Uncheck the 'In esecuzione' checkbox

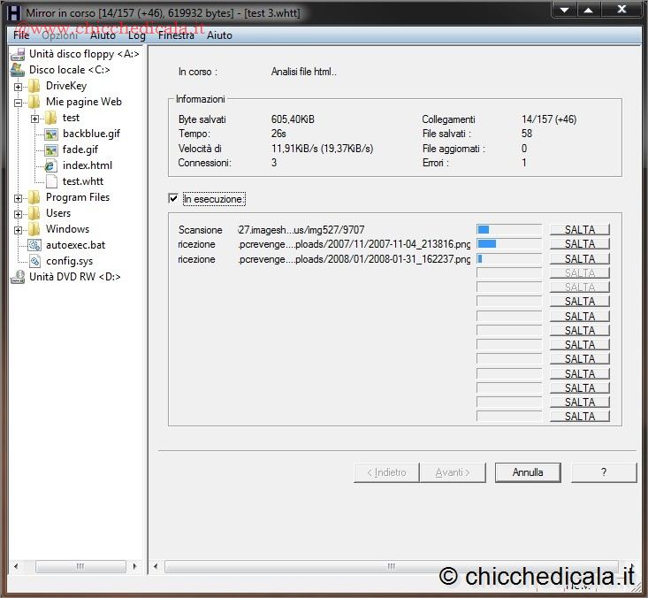[x=173, y=199]
